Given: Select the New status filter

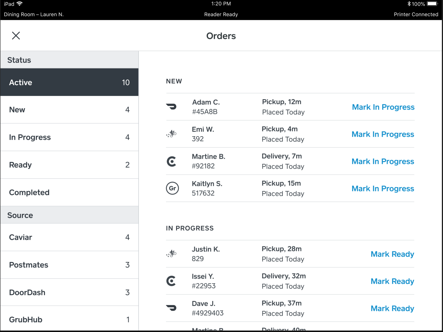Looking at the screenshot, I should click(69, 110).
